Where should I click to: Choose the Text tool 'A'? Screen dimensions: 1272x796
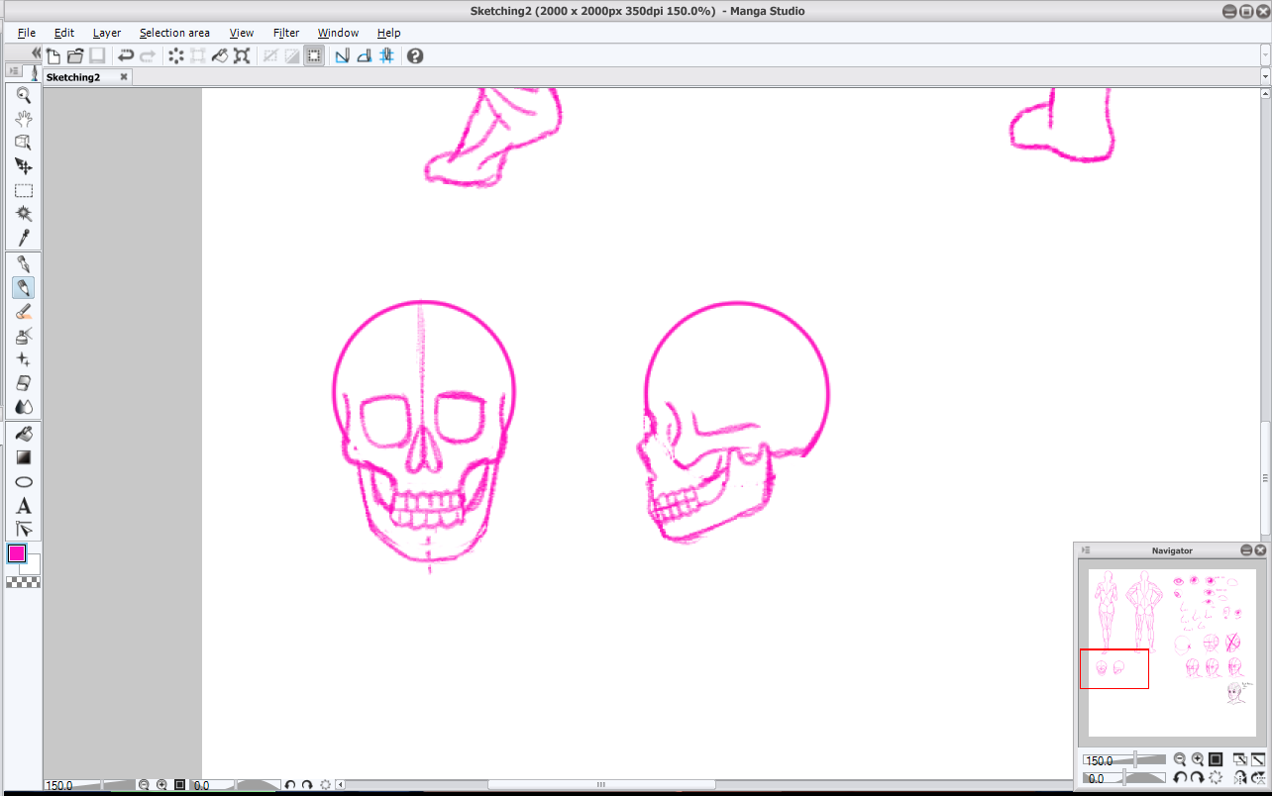point(24,506)
